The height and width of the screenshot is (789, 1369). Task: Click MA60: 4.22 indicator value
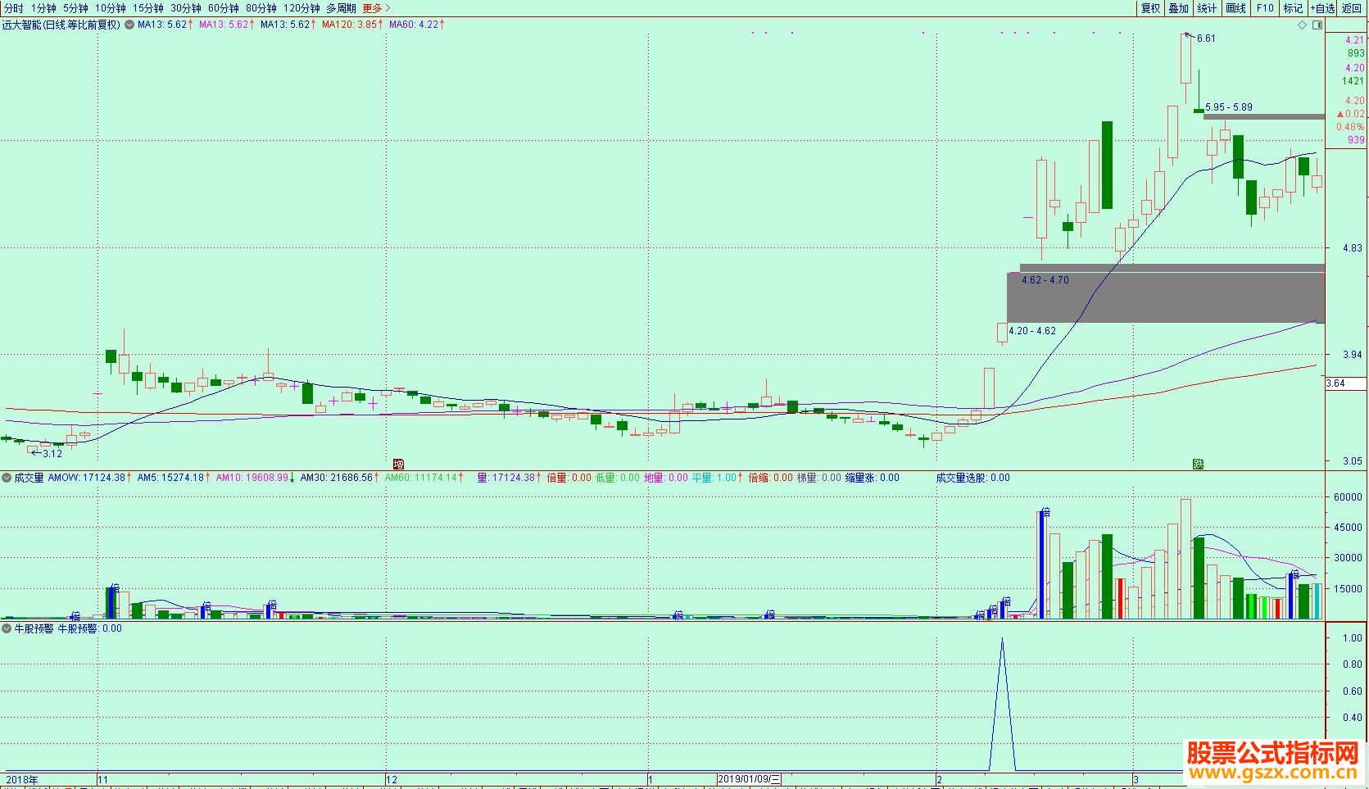pos(417,25)
